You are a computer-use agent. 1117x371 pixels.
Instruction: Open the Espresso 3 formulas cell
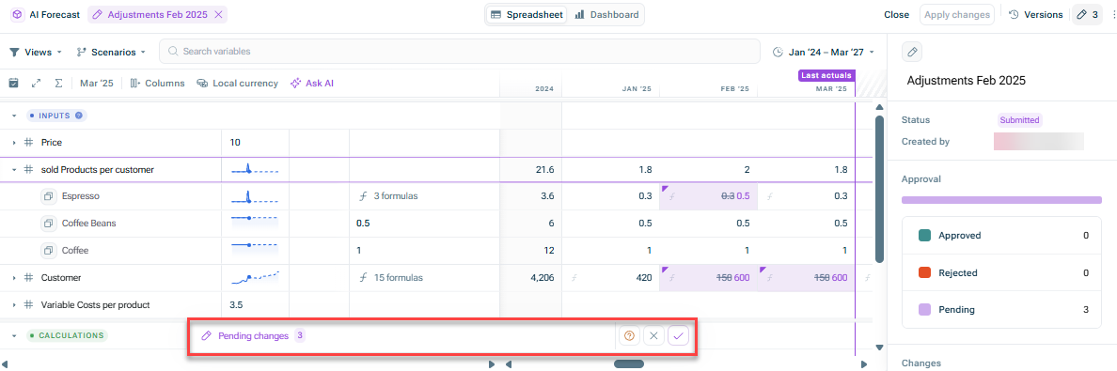click(424, 195)
